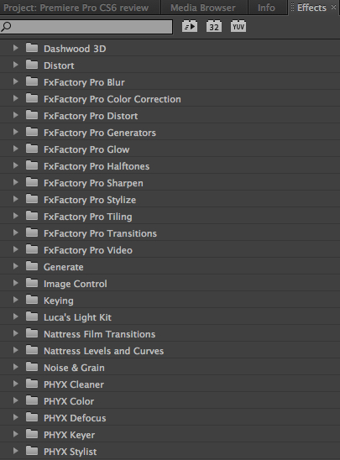Select the PHYX Stylist label

[71, 452]
